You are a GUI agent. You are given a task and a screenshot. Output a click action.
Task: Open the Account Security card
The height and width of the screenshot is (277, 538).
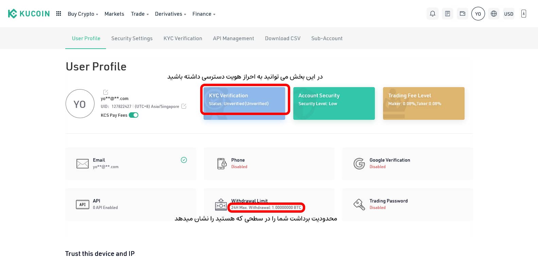[334, 103]
